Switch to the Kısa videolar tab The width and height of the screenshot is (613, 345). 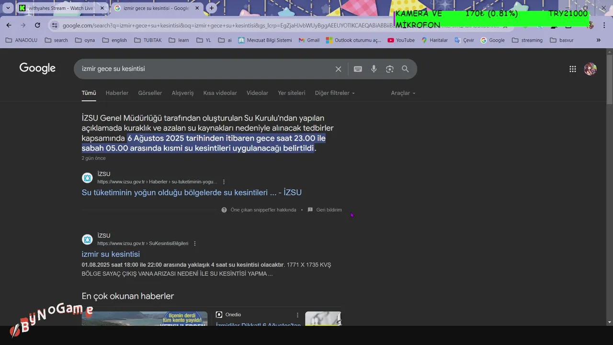pos(220,93)
